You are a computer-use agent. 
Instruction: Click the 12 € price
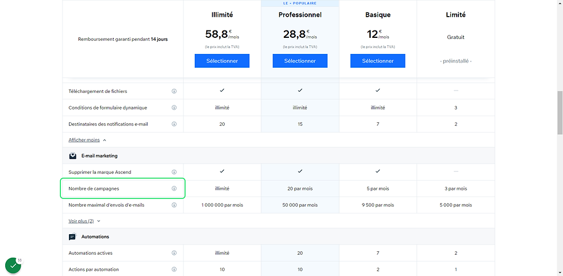coord(378,34)
